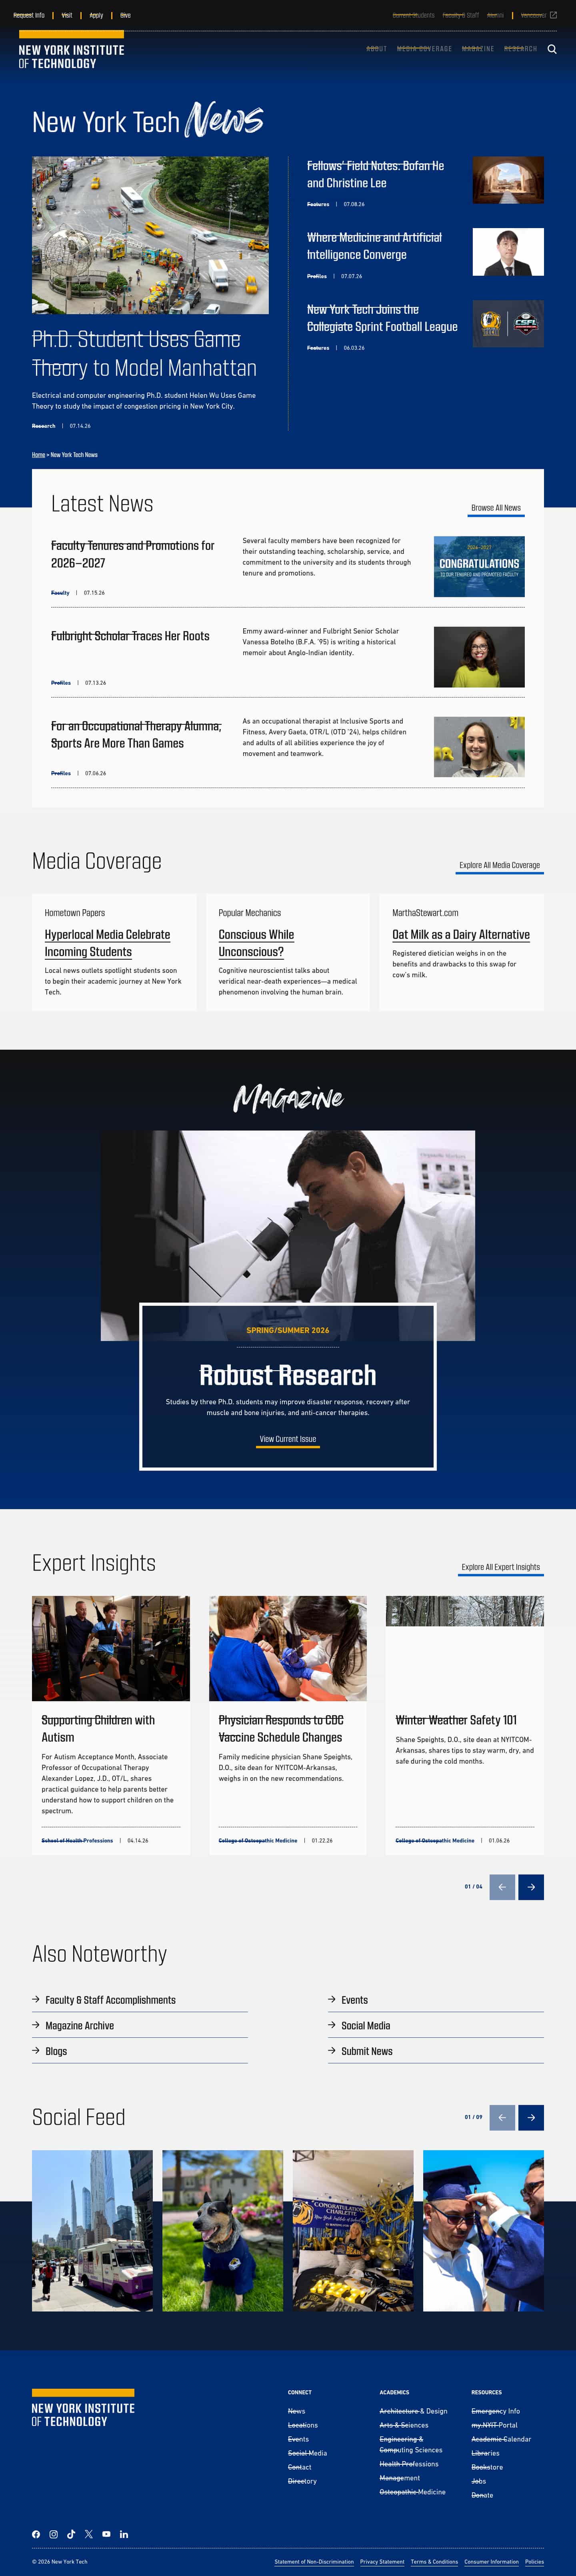Go to next Expert Insights slide arrow
Screen dimensions: 576x2576
(x=531, y=1887)
